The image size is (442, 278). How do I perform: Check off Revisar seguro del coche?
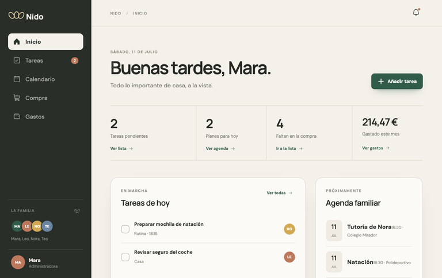(125, 257)
